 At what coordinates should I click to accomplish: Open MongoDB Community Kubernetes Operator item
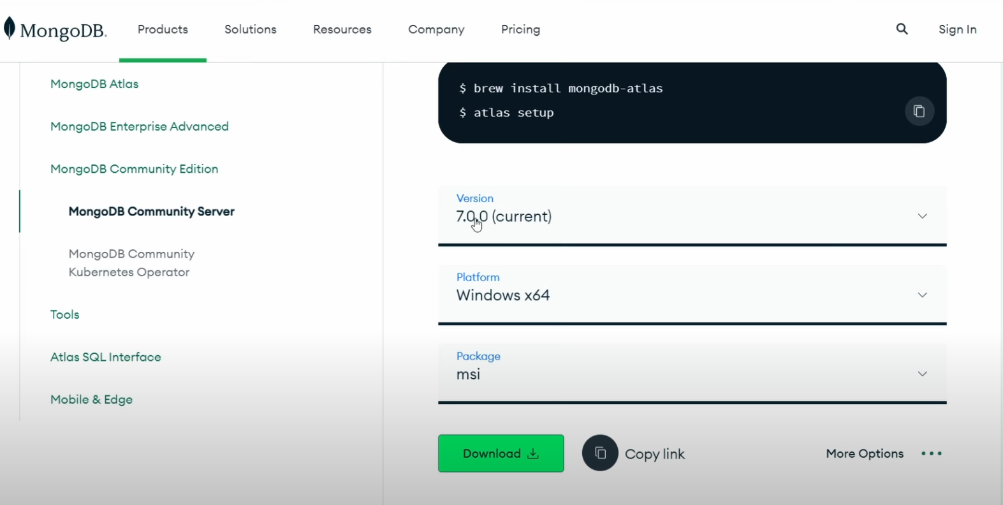tap(131, 263)
